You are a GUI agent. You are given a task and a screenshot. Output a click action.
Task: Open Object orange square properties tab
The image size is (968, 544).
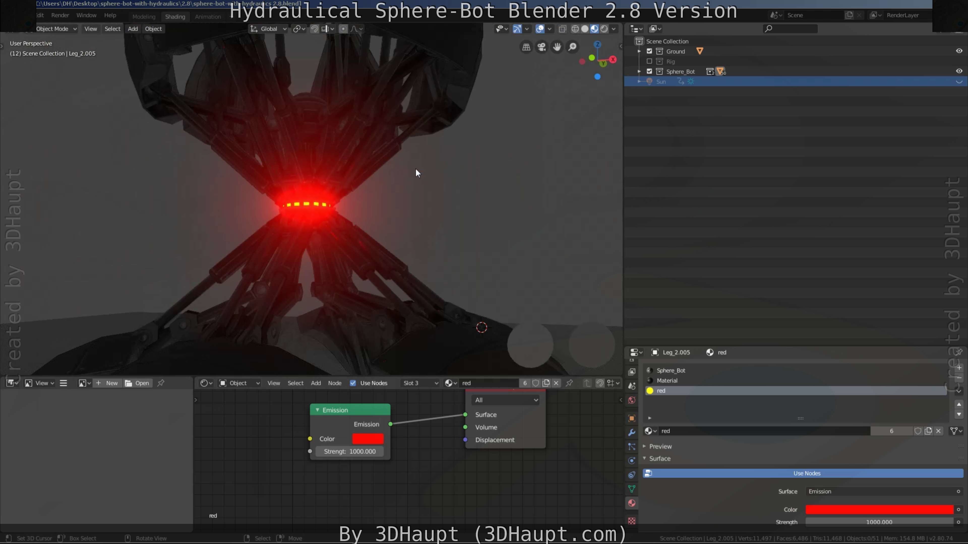coord(632,418)
